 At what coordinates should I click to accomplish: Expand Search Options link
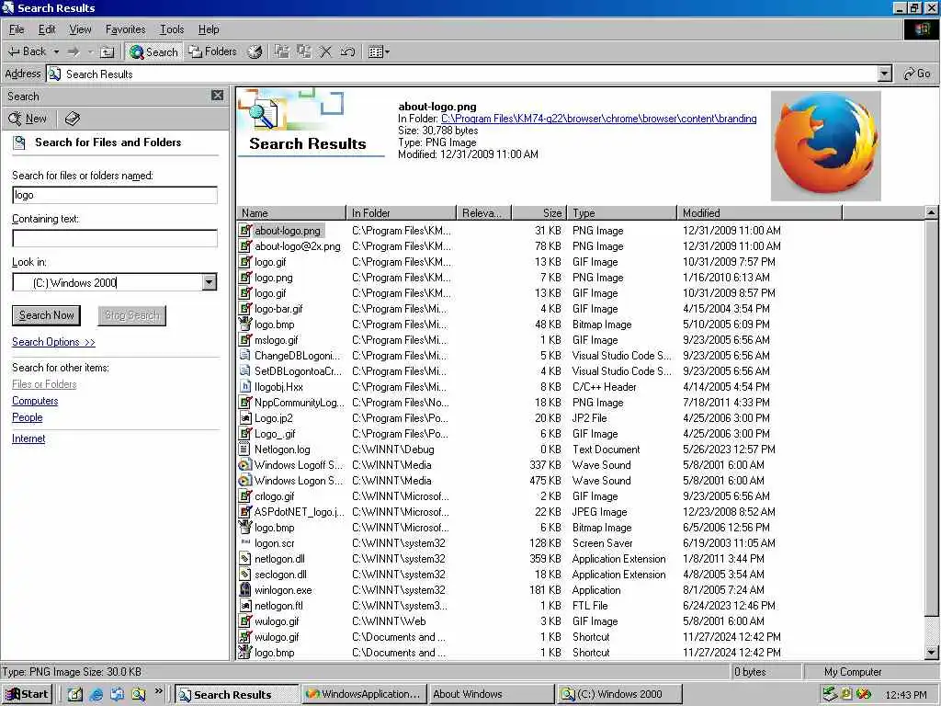point(53,342)
